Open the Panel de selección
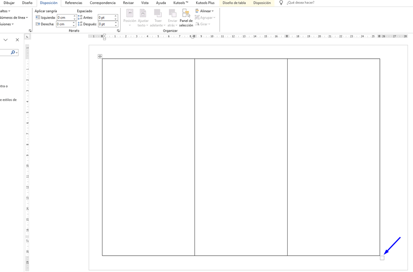 [x=186, y=18]
